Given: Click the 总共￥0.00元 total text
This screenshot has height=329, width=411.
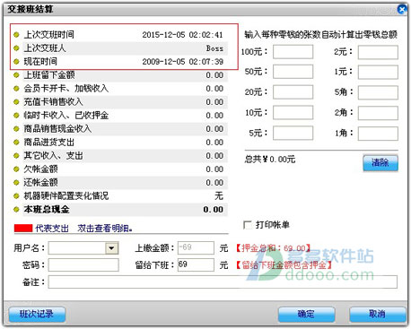Looking at the screenshot, I should (x=270, y=160).
